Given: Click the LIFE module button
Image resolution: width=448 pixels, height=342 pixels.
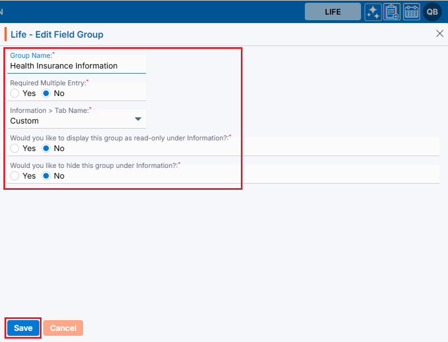Looking at the screenshot, I should pos(332,12).
